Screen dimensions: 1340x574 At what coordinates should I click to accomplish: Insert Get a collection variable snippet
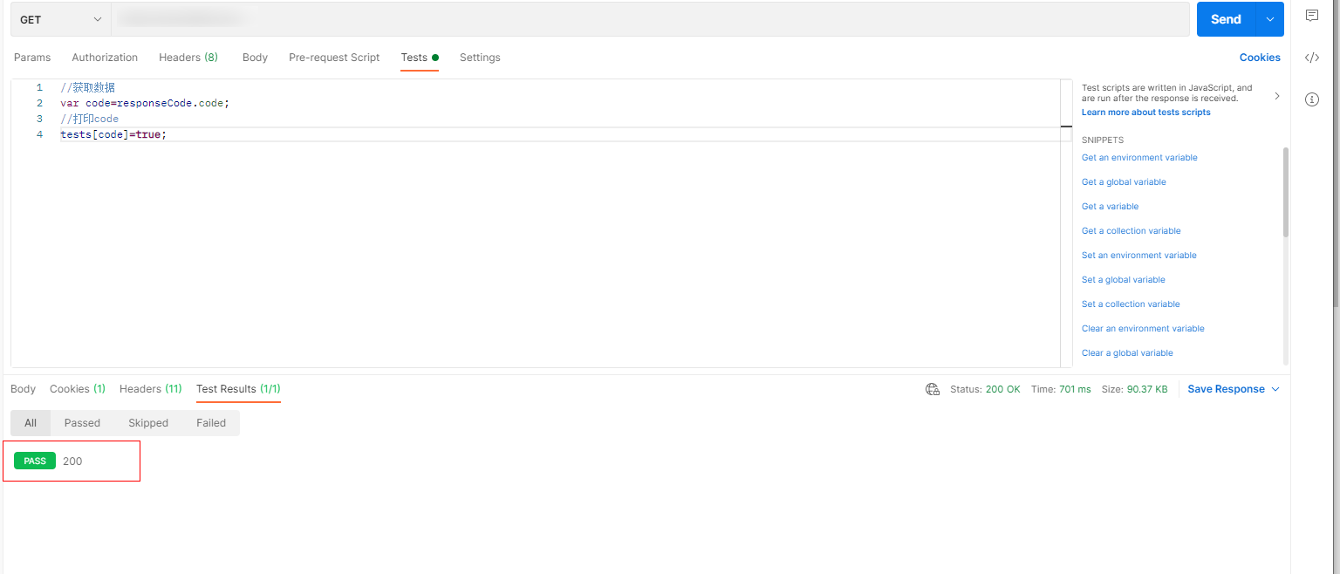point(1131,231)
